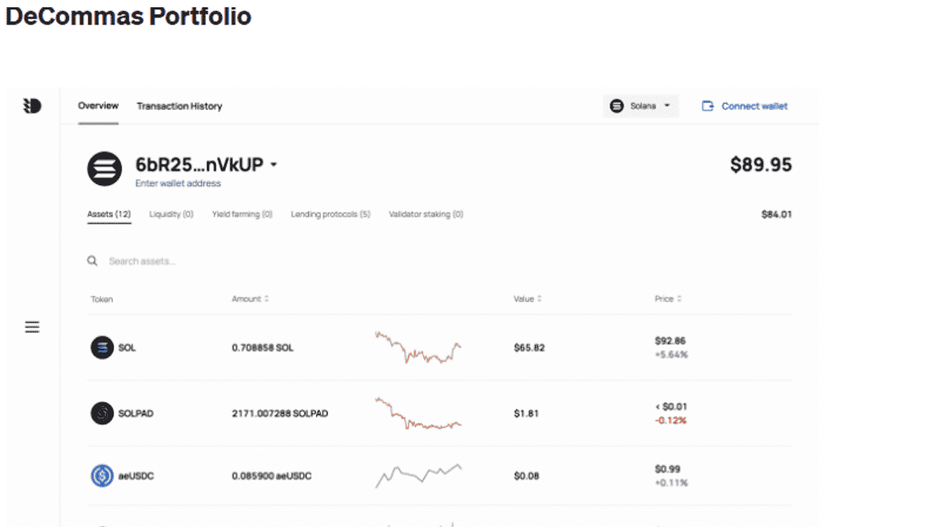Viewport: 936px width, 527px height.
Task: Click the DeCommas logo icon
Action: pyautogui.click(x=32, y=106)
